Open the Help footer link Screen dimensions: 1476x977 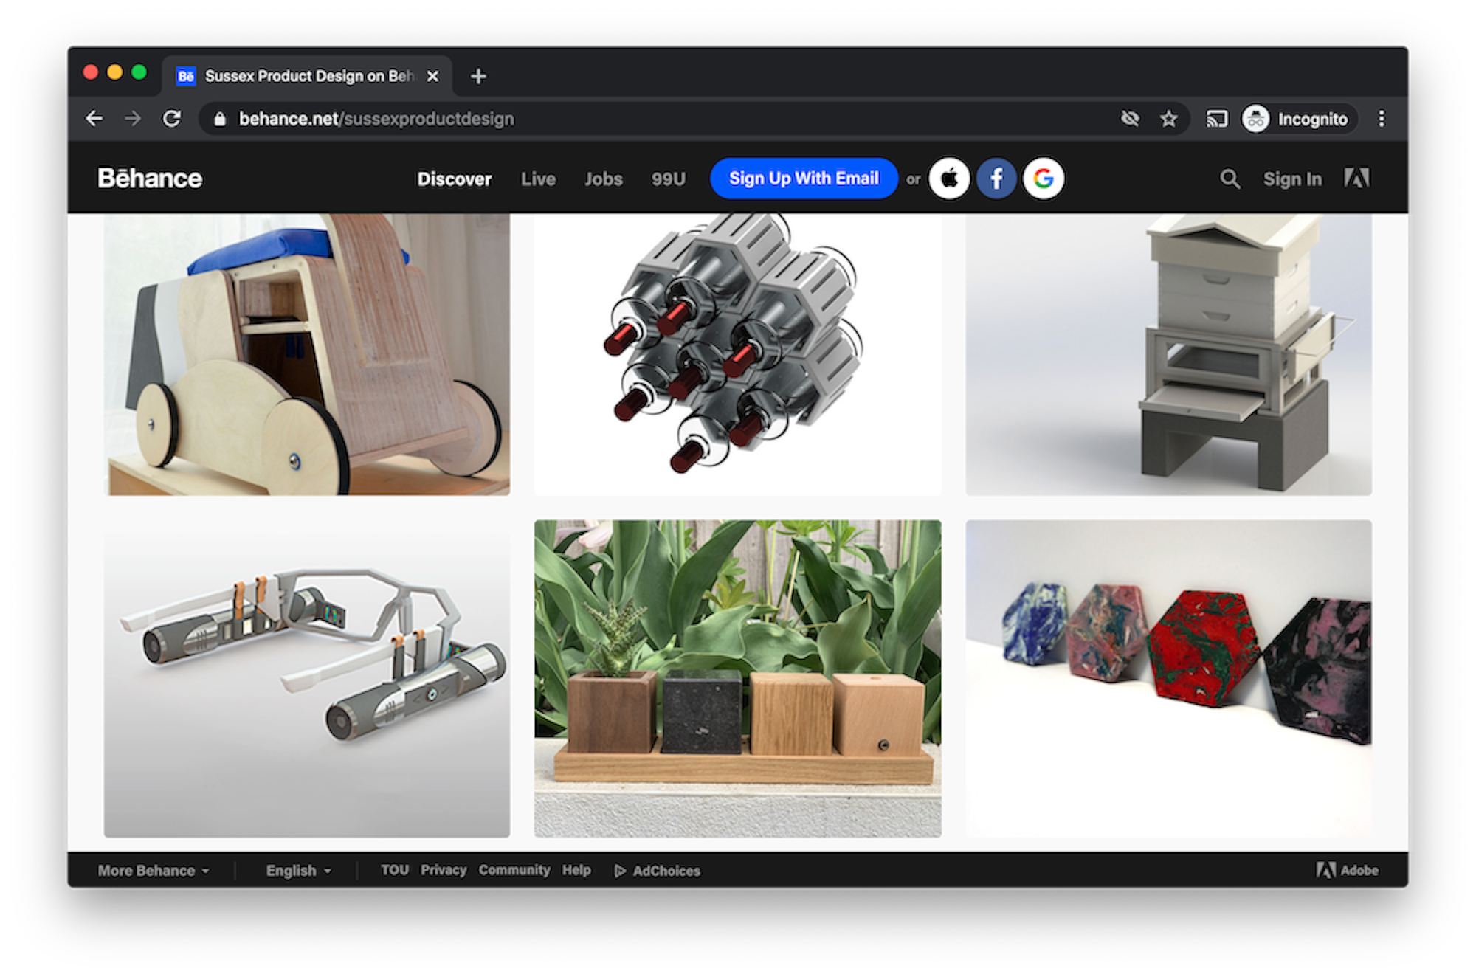[x=576, y=870]
